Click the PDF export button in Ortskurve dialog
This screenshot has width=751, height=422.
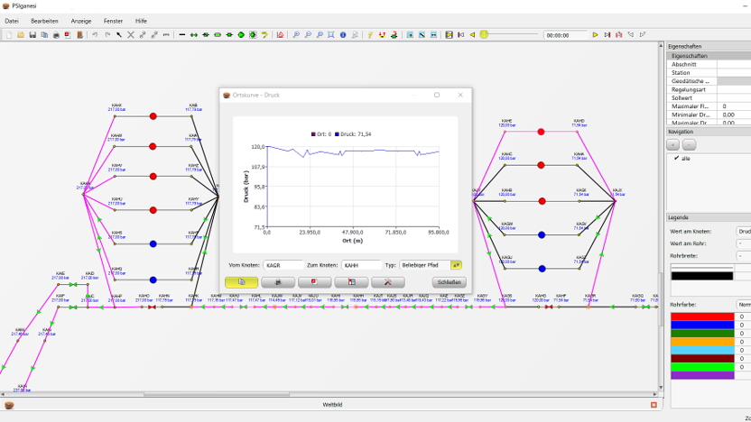point(315,282)
